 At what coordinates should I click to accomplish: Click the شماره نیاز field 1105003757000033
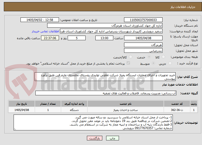pyautogui.click(x=143, y=20)
